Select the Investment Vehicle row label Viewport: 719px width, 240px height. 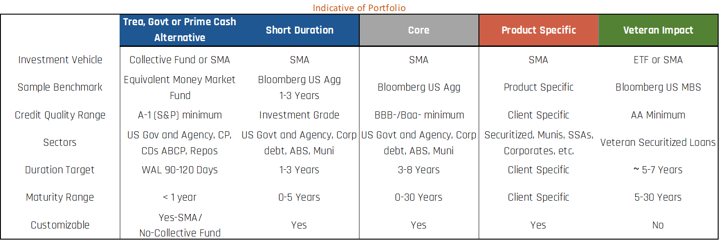click(x=60, y=60)
